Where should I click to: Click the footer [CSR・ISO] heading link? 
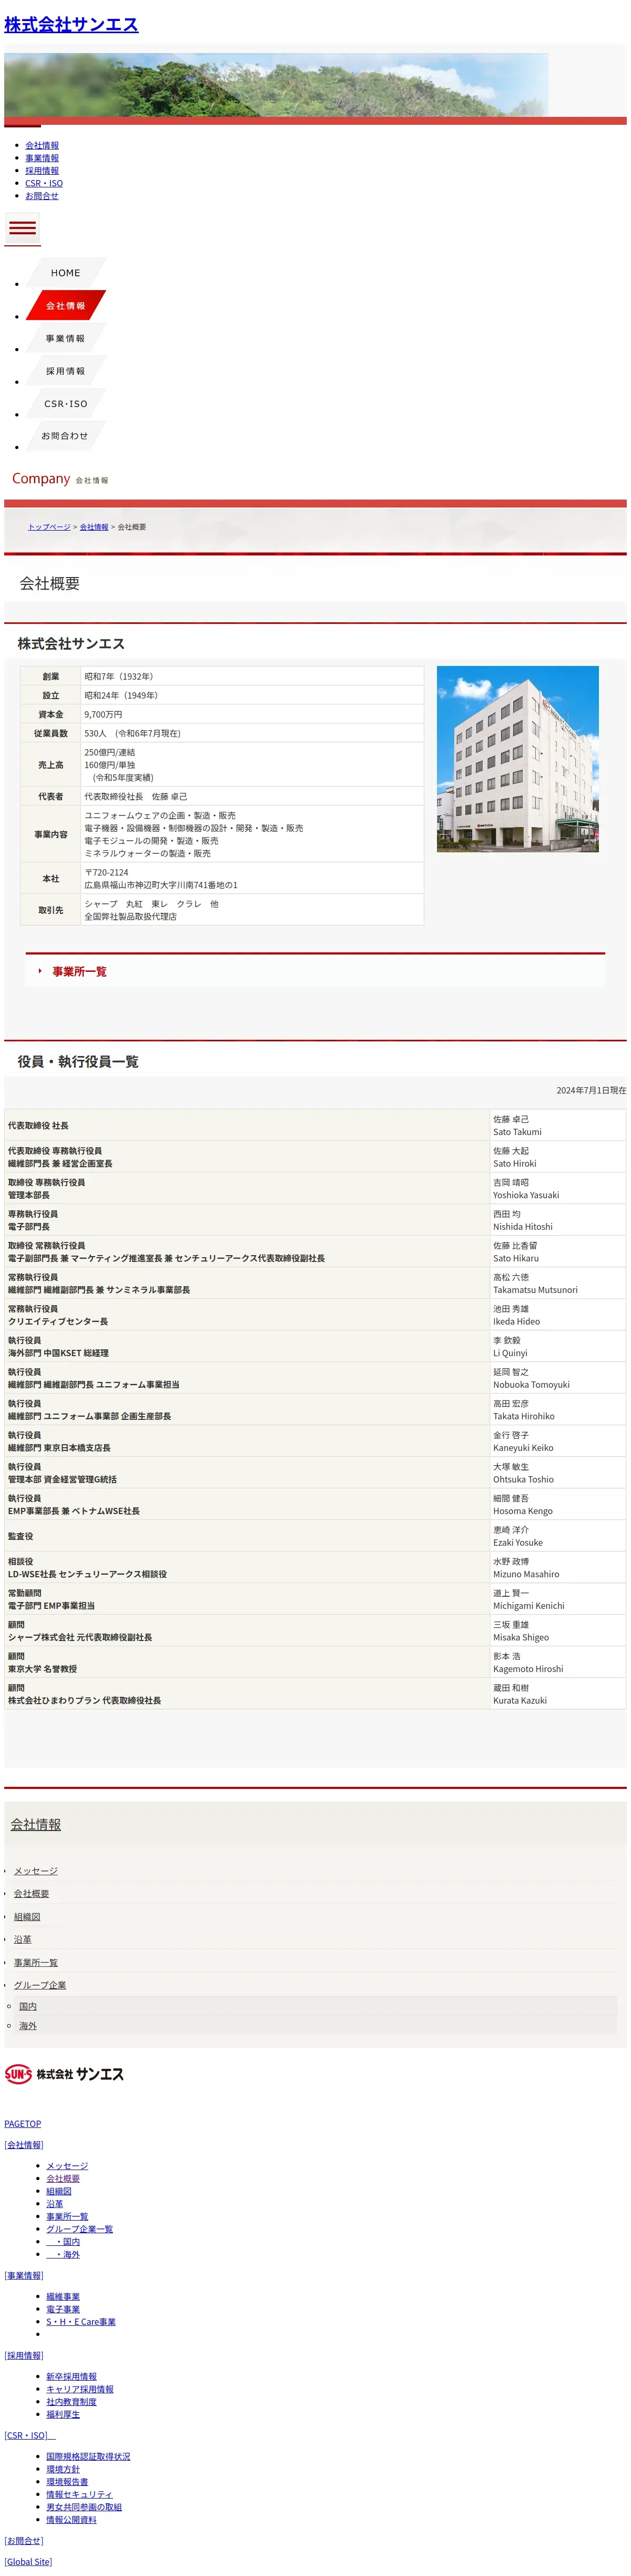point(29,2436)
